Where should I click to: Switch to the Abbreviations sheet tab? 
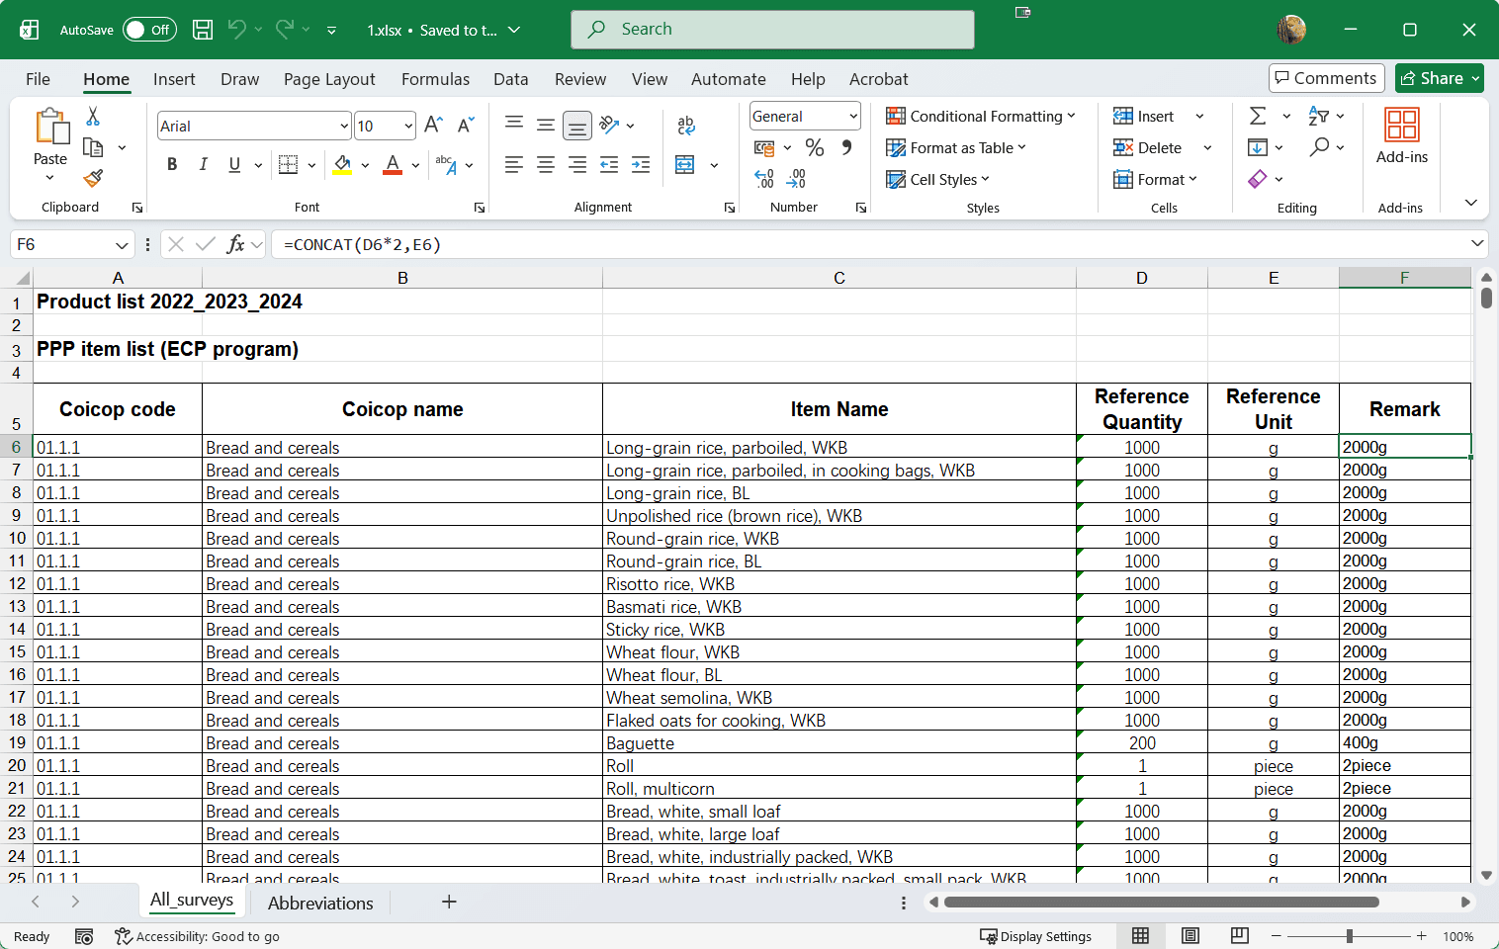pos(320,903)
